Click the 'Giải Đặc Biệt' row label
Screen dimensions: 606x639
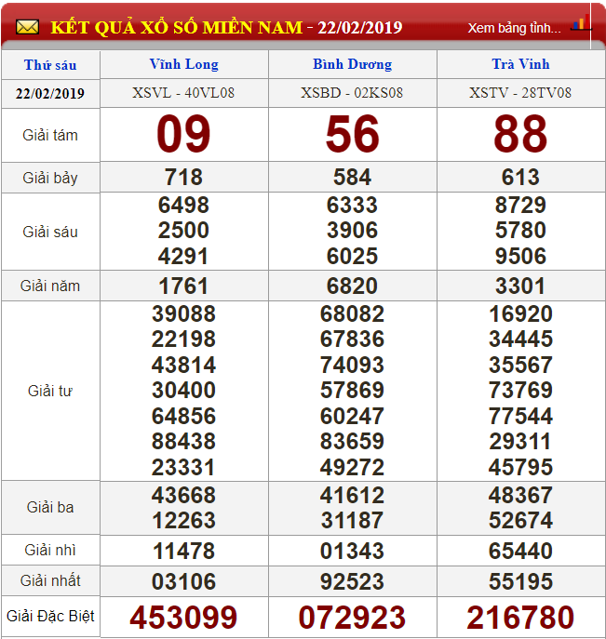point(50,616)
